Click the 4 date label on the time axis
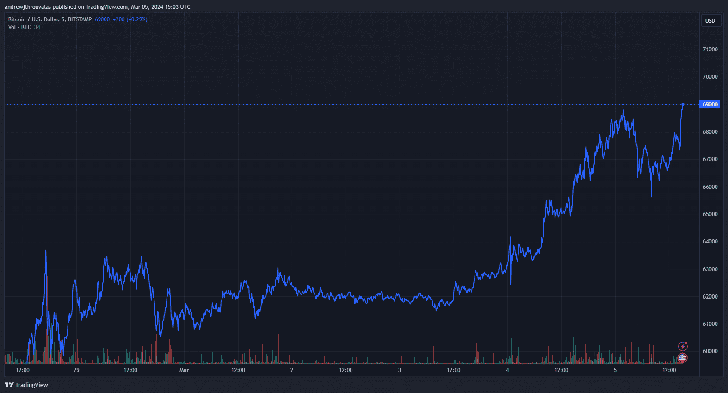The height and width of the screenshot is (393, 728). point(507,370)
